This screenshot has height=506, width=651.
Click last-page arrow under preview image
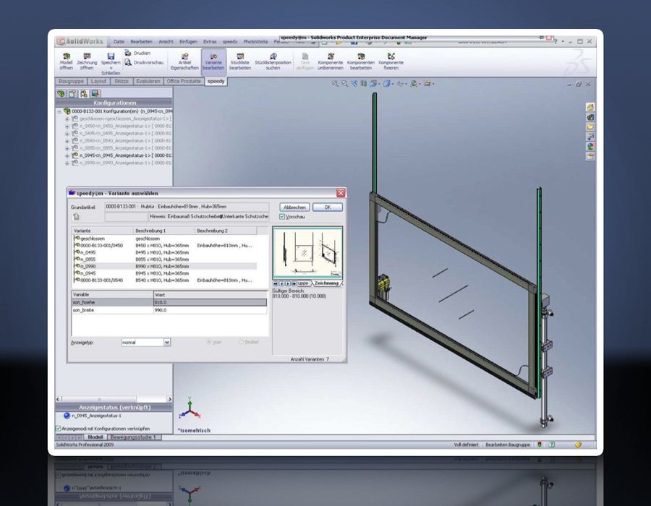[x=294, y=283]
